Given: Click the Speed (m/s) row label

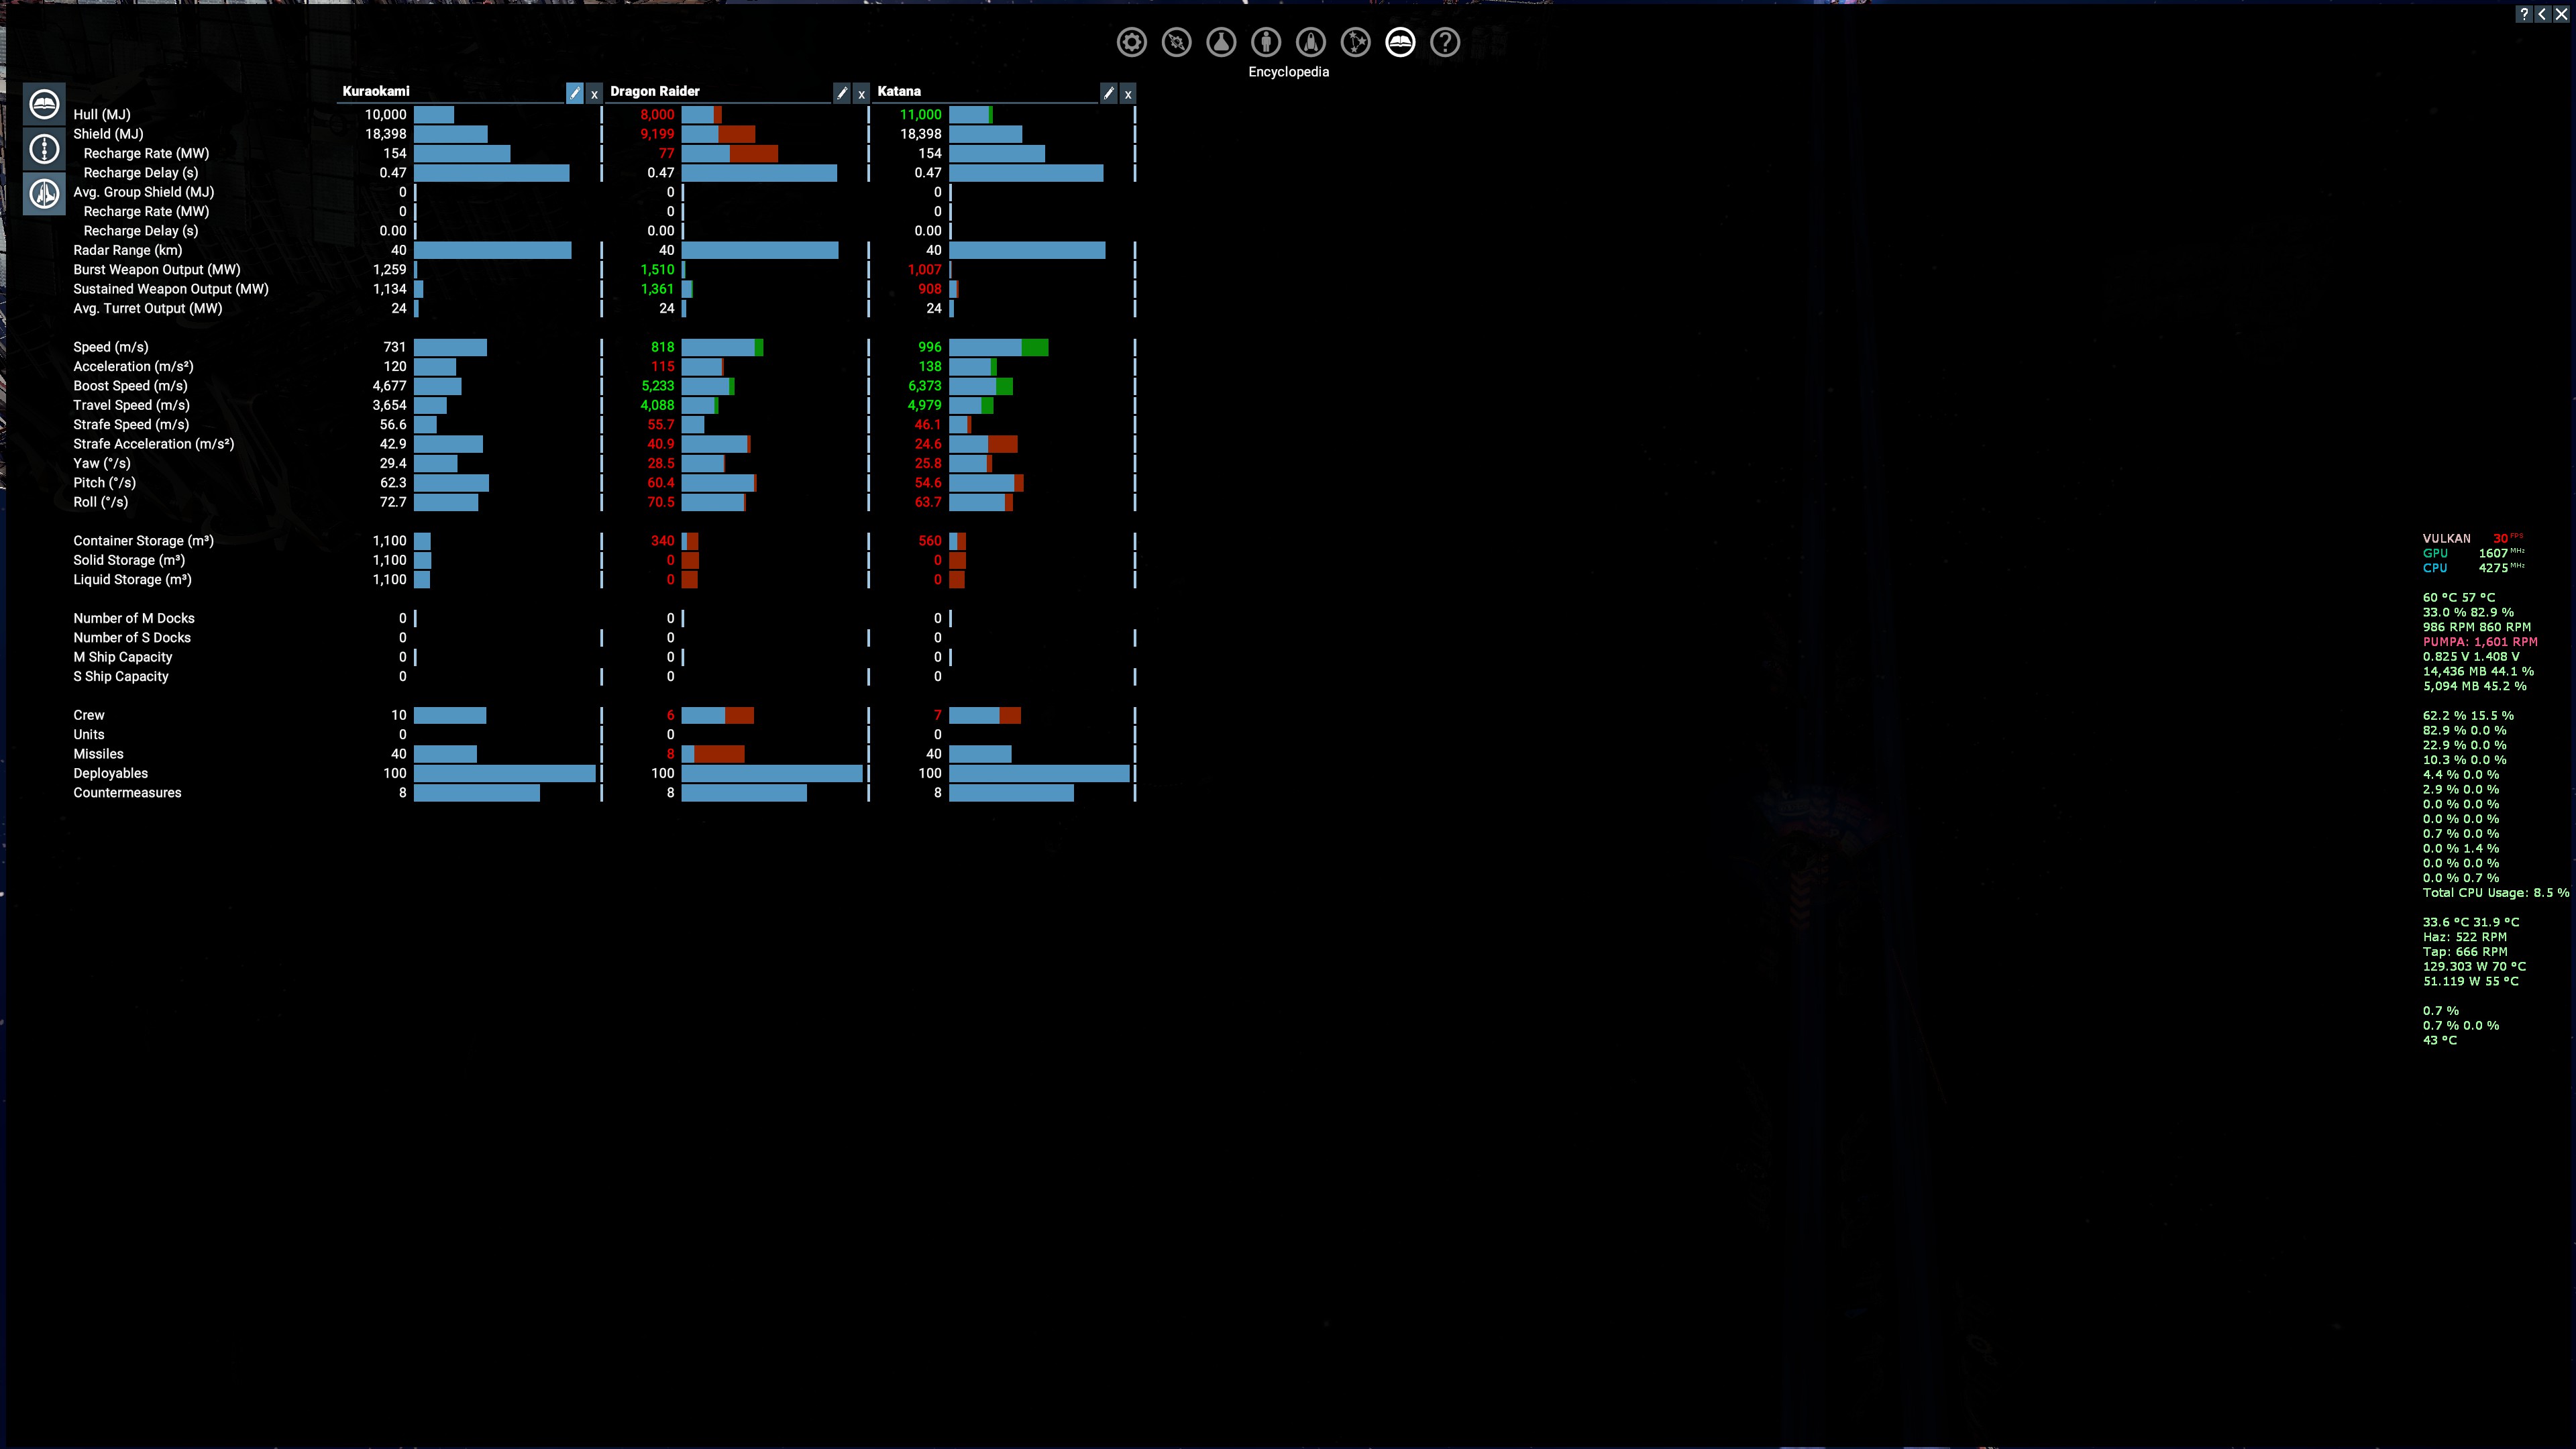Looking at the screenshot, I should point(111,347).
